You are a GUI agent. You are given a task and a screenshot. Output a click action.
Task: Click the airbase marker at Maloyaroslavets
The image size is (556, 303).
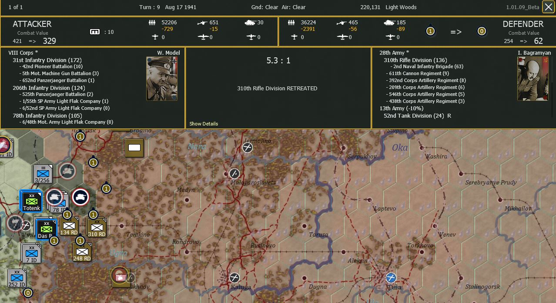click(234, 174)
